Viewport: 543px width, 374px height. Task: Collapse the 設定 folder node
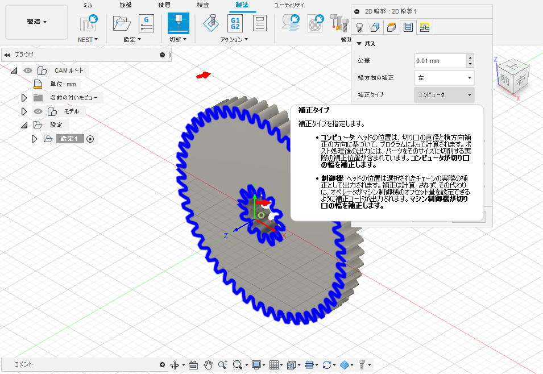[x=24, y=125]
